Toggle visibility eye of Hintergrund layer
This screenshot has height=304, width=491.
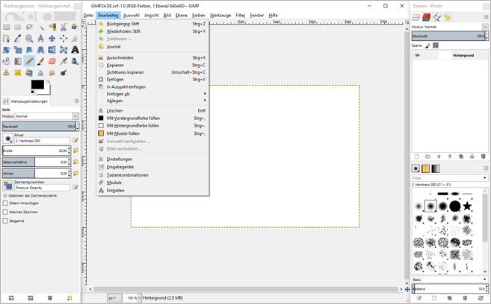(x=417, y=55)
